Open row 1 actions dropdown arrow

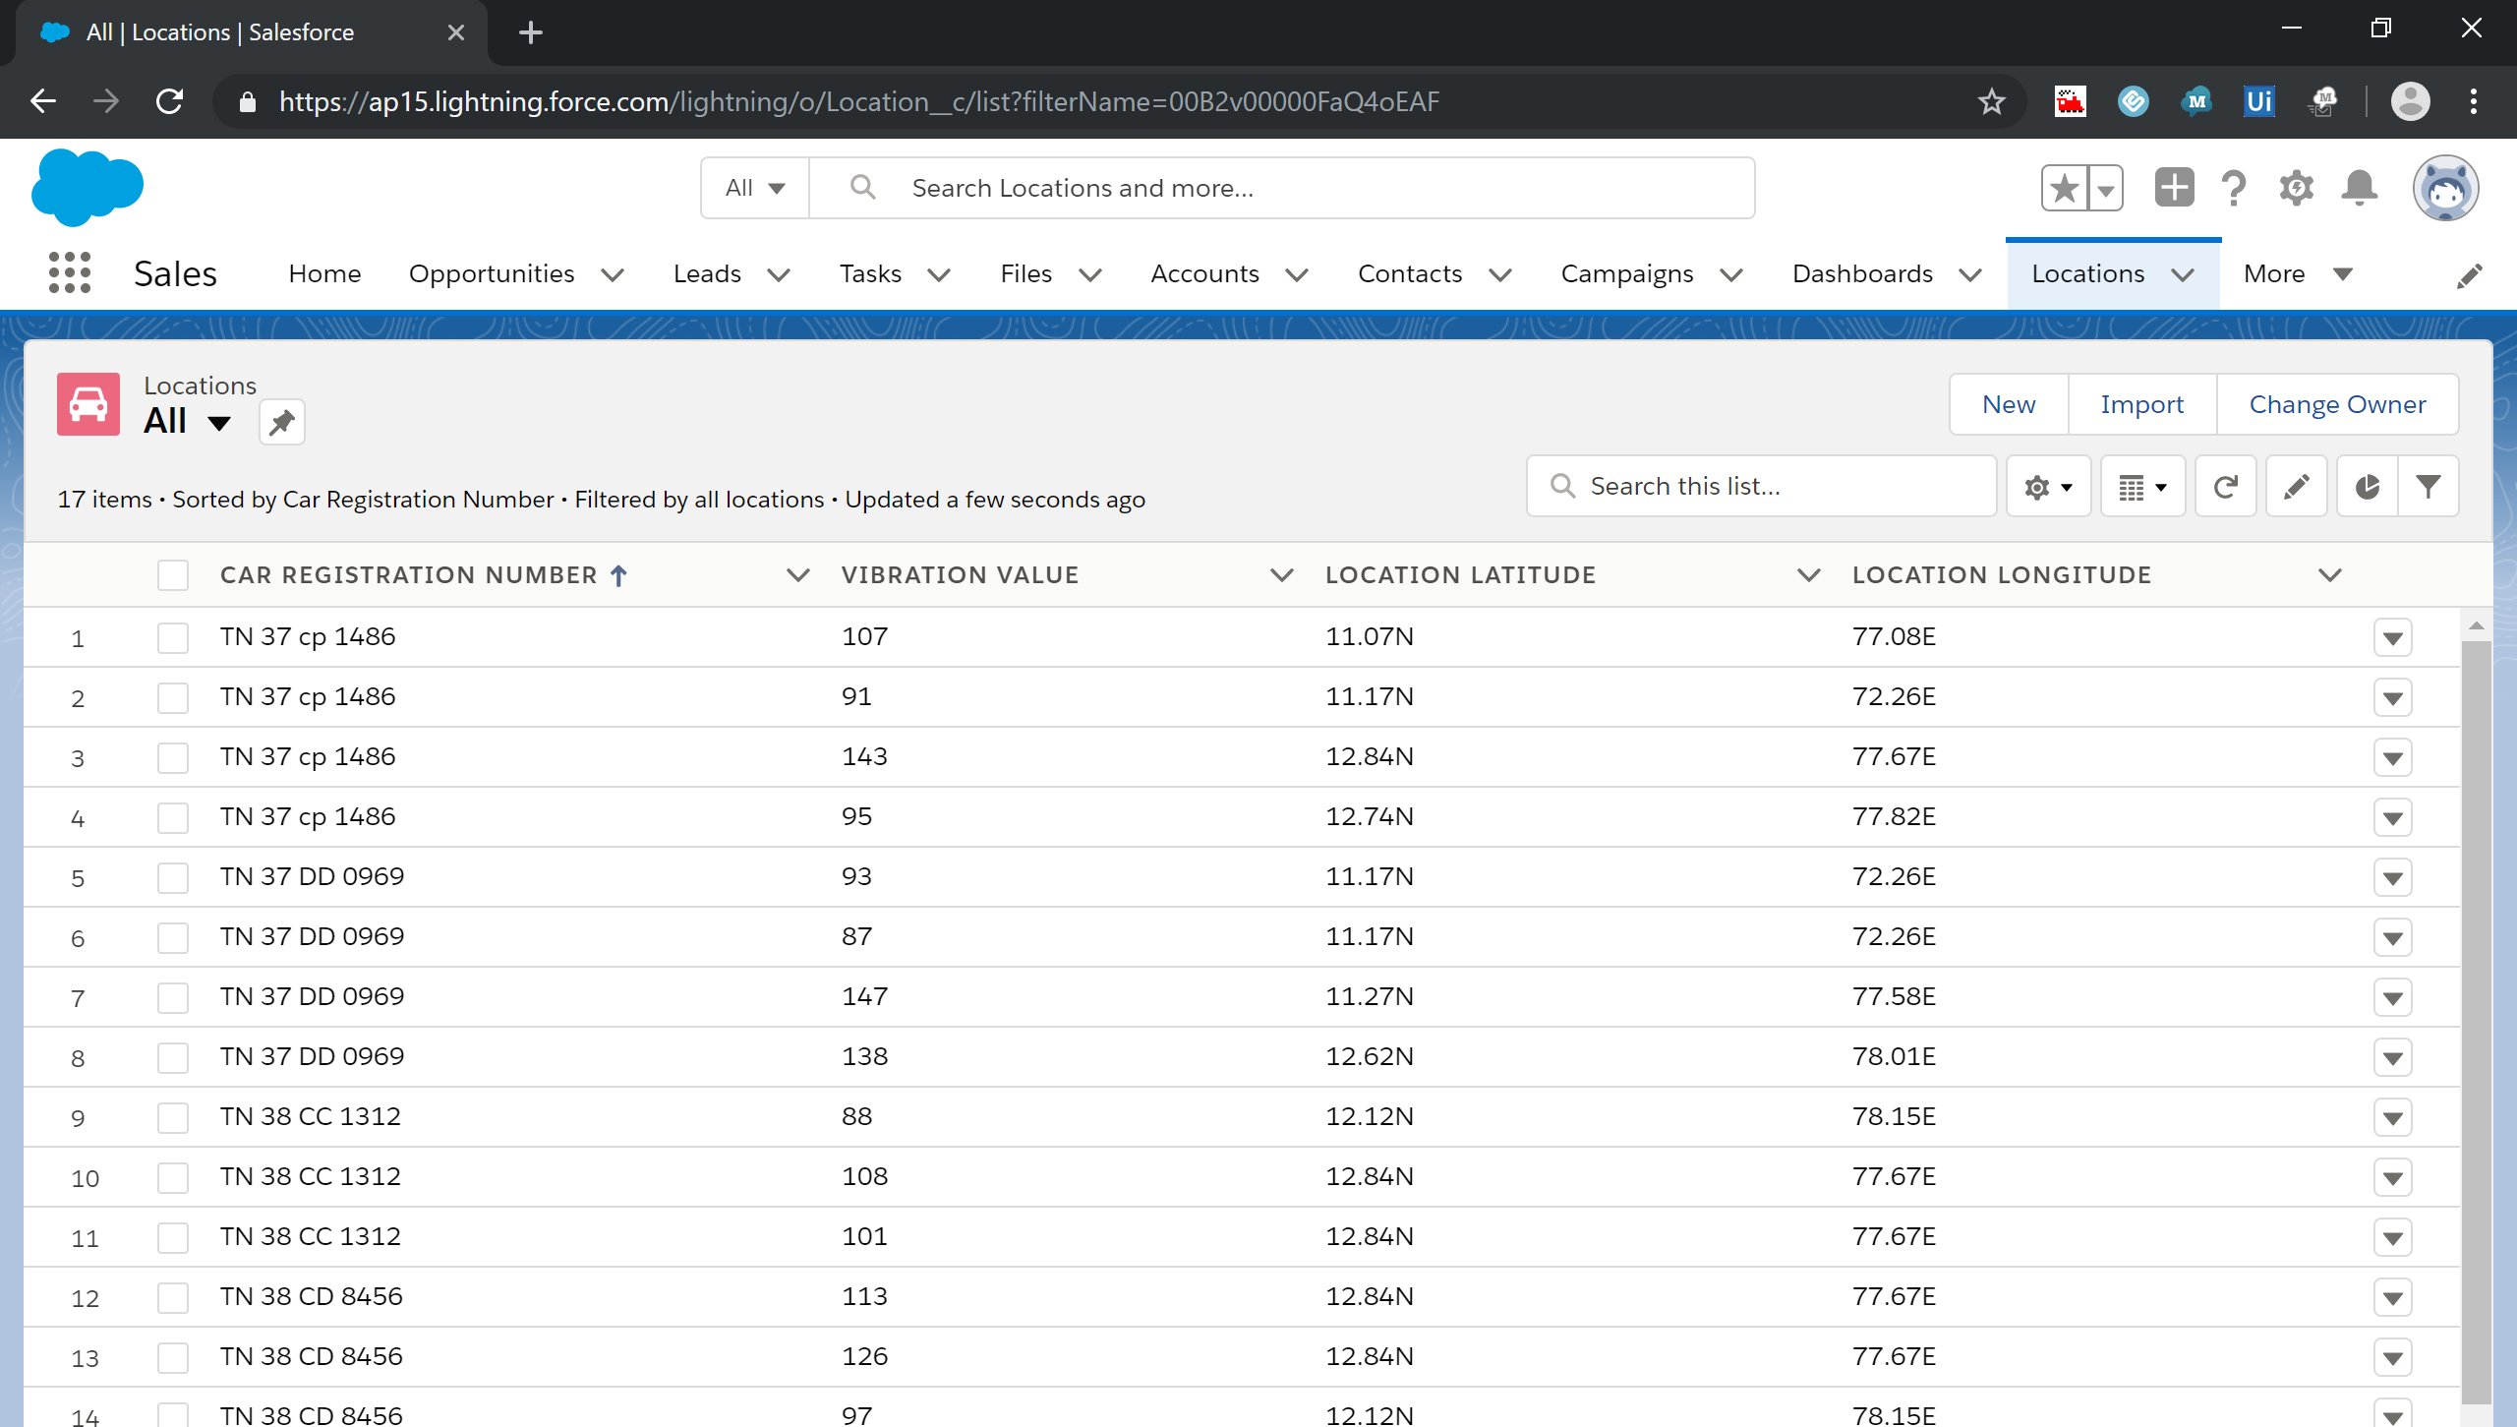tap(2392, 638)
